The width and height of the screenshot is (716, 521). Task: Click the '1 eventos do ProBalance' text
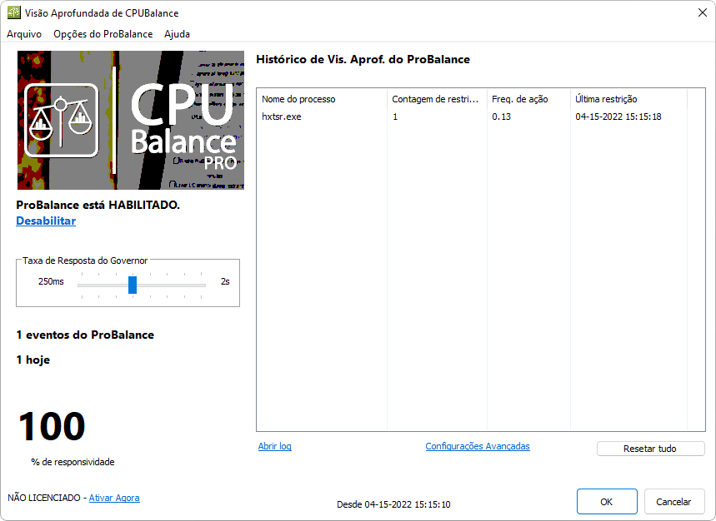click(85, 335)
